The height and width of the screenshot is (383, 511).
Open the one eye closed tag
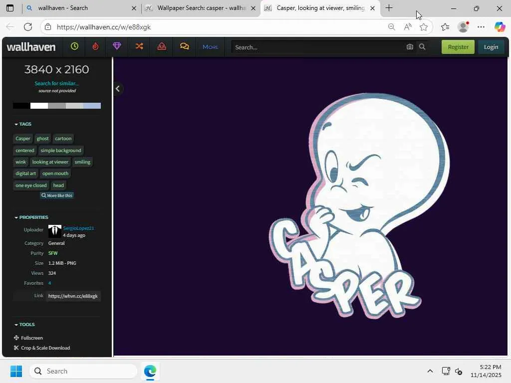[31, 186]
